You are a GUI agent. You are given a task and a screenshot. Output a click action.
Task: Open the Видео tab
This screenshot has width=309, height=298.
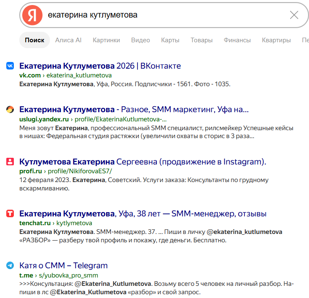click(x=140, y=40)
